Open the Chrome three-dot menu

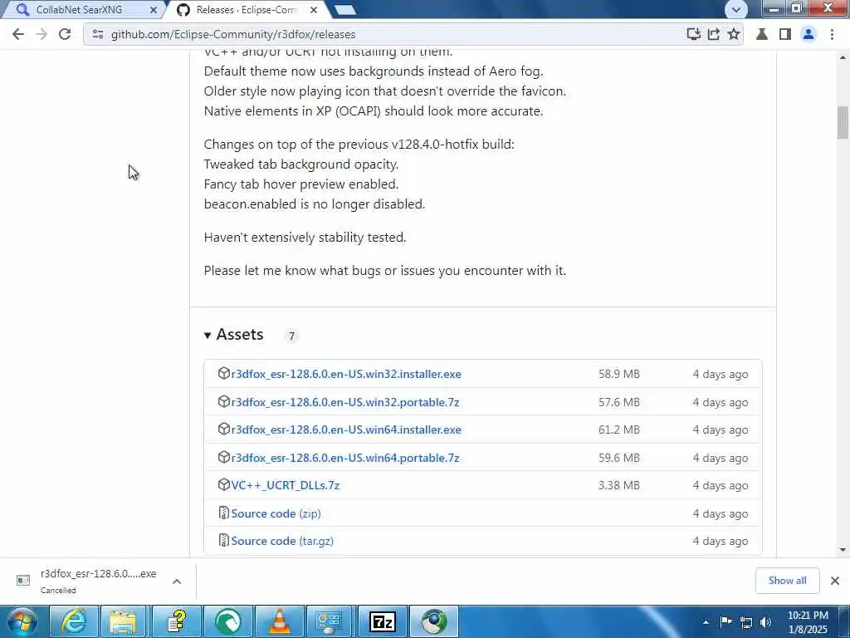click(x=832, y=34)
